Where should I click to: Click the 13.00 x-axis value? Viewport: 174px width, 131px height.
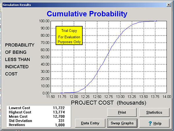(x=120, y=97)
